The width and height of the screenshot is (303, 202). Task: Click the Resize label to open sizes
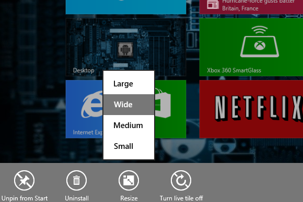coord(129,198)
